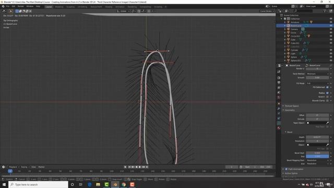Open the Fill Mode dropdown
This screenshot has height=188, width=334.
317,84
